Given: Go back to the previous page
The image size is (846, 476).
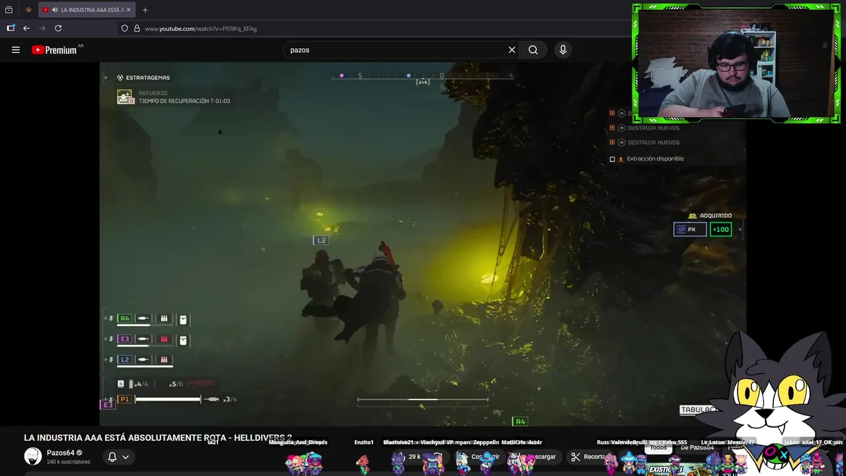Looking at the screenshot, I should pos(26,28).
